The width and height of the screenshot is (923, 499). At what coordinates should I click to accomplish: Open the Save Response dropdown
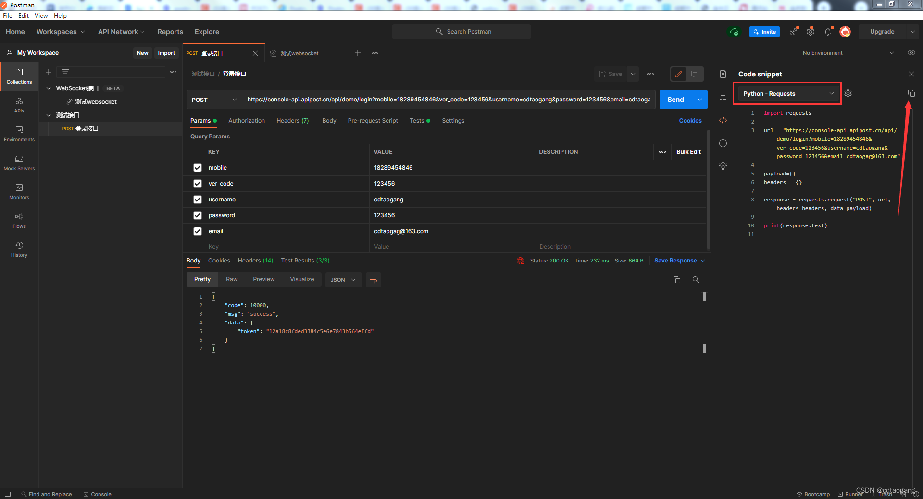679,261
